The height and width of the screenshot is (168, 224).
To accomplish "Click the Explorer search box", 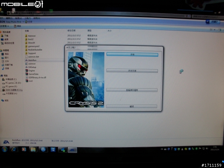I will 208,17.
